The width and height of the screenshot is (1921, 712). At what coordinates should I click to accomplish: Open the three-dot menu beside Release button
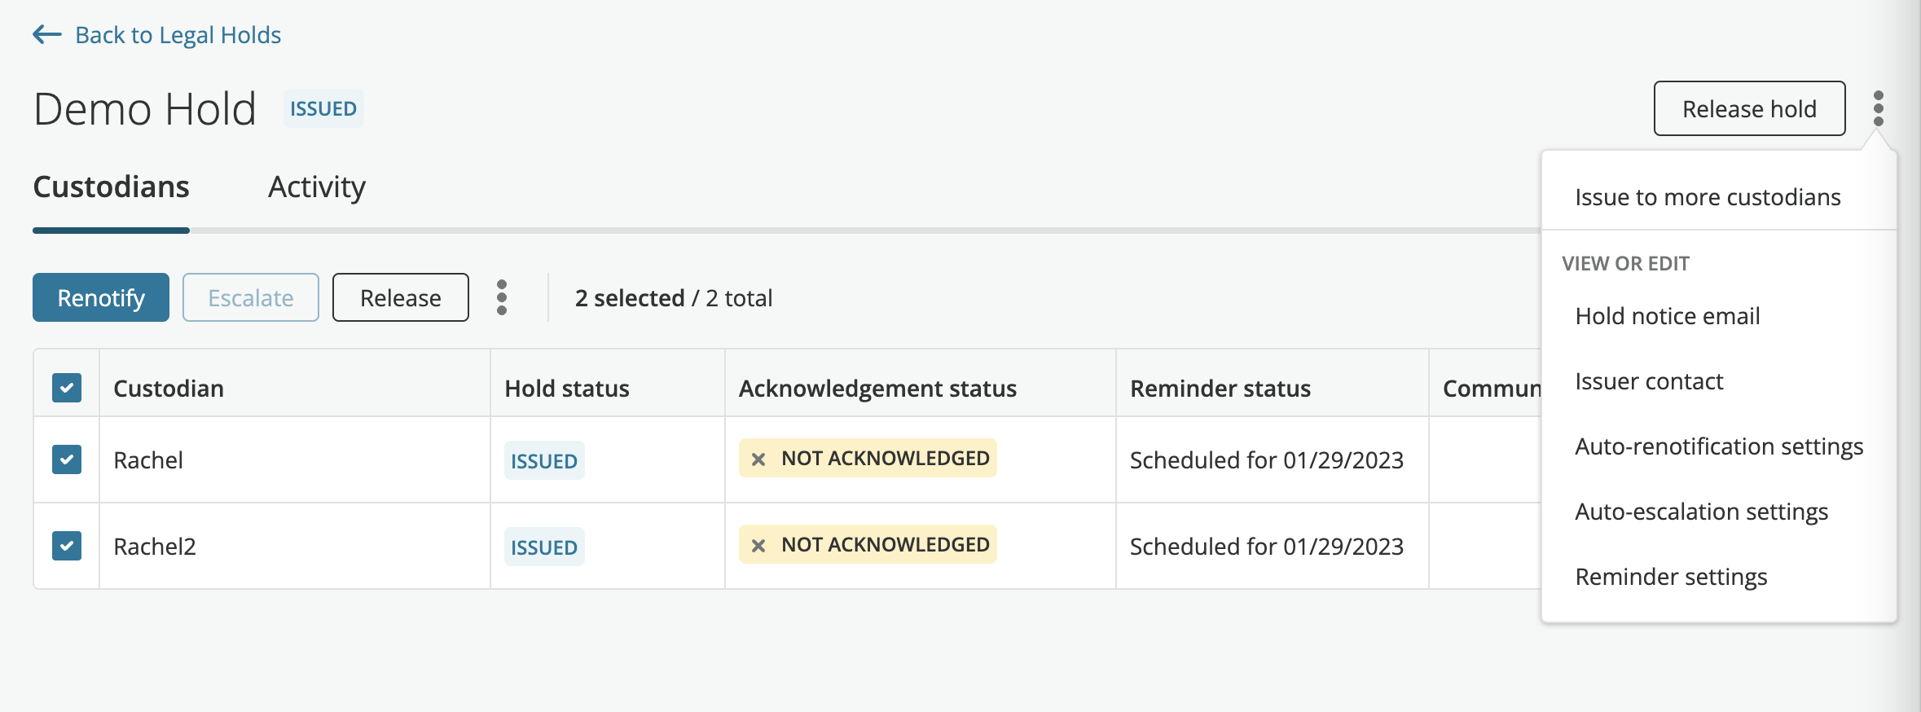point(503,297)
